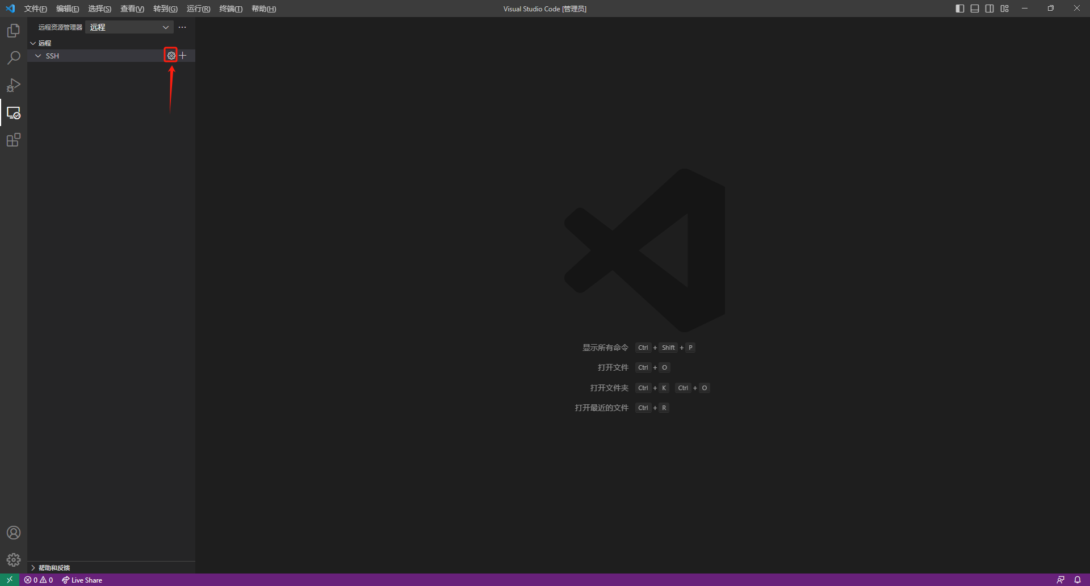Open the 终端(T) menu
The width and height of the screenshot is (1090, 586).
[x=230, y=9]
